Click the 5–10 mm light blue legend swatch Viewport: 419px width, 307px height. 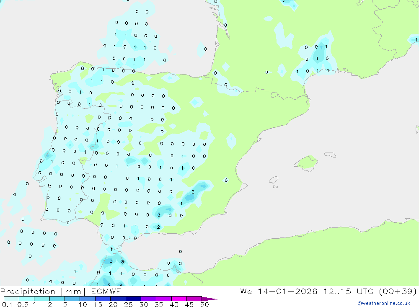tap(72, 299)
